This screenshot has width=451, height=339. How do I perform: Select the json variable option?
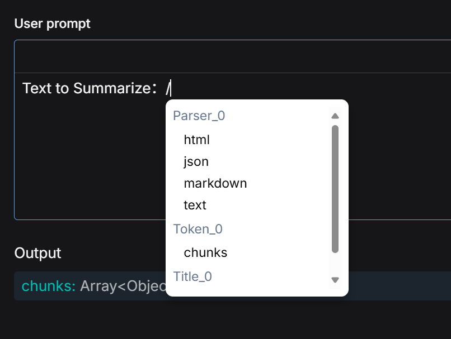(196, 161)
